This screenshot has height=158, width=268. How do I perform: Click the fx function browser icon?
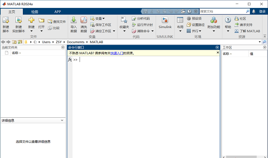click(x=70, y=60)
